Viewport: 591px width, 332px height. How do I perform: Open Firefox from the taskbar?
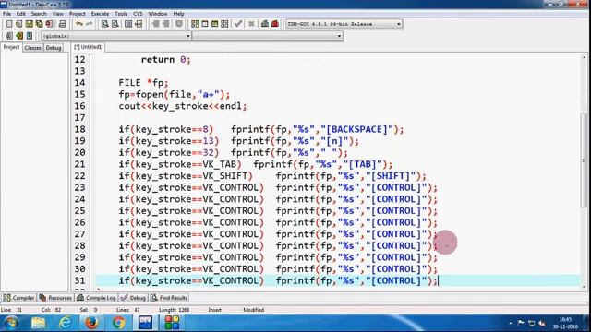point(91,323)
